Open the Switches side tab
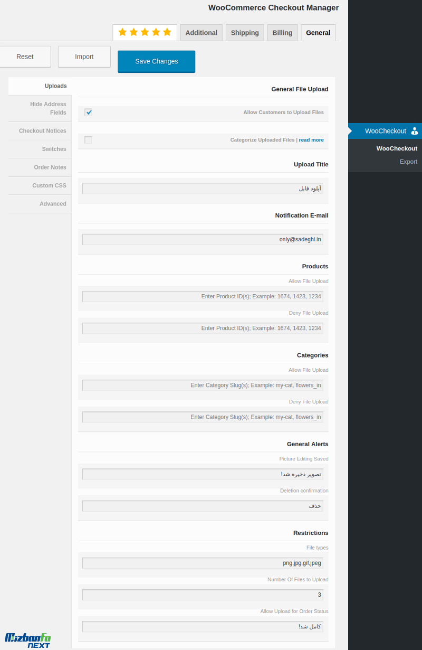This screenshot has width=422, height=650. 40,149
